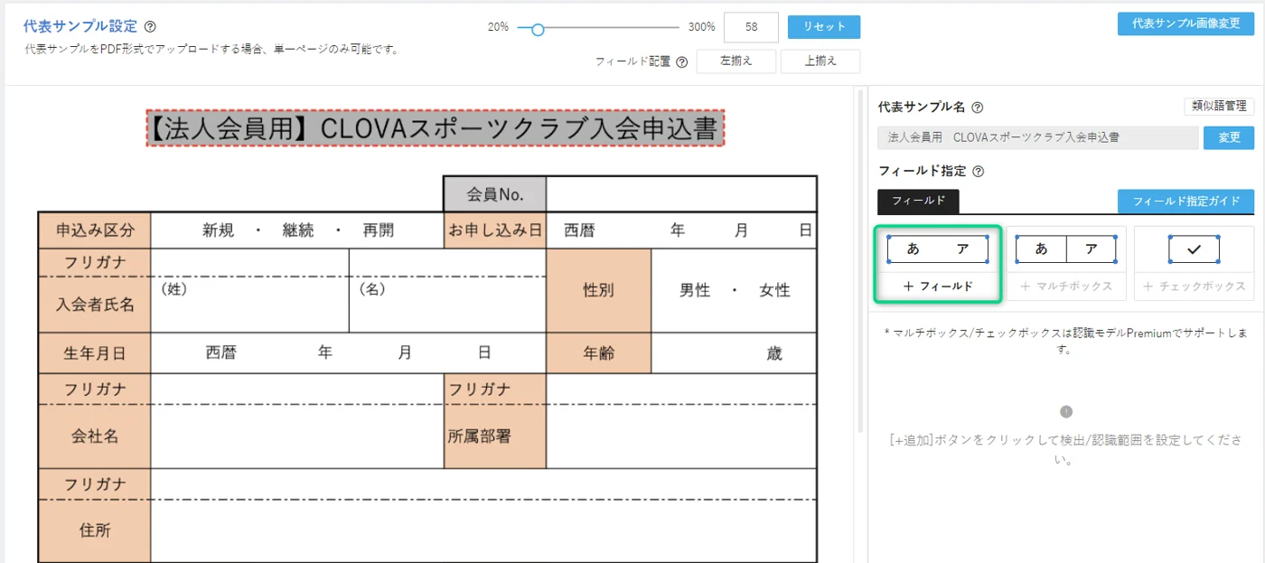Click help icon beside 代表サンプル設定 heading
This screenshot has width=1265, height=563.
click(x=150, y=27)
